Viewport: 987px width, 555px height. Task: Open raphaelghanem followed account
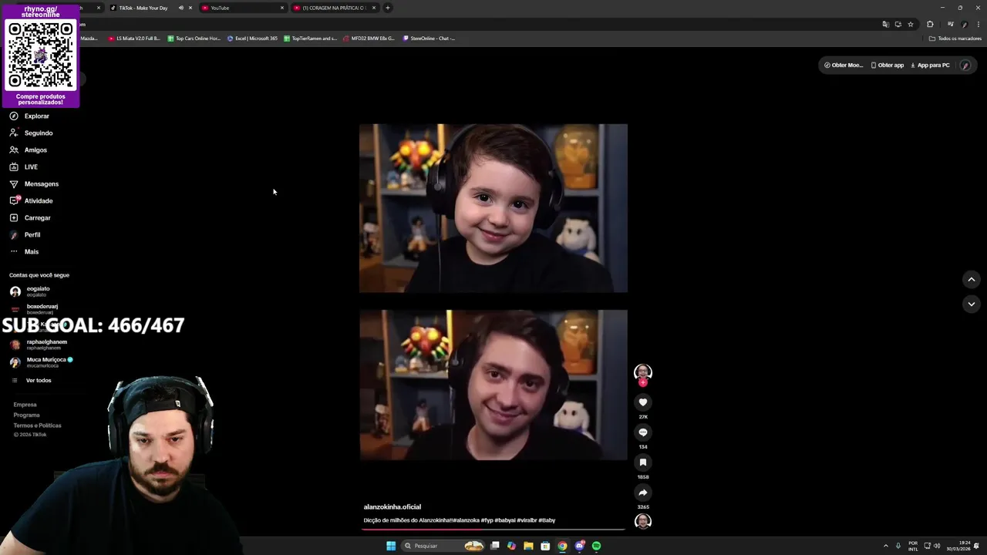[39, 345]
